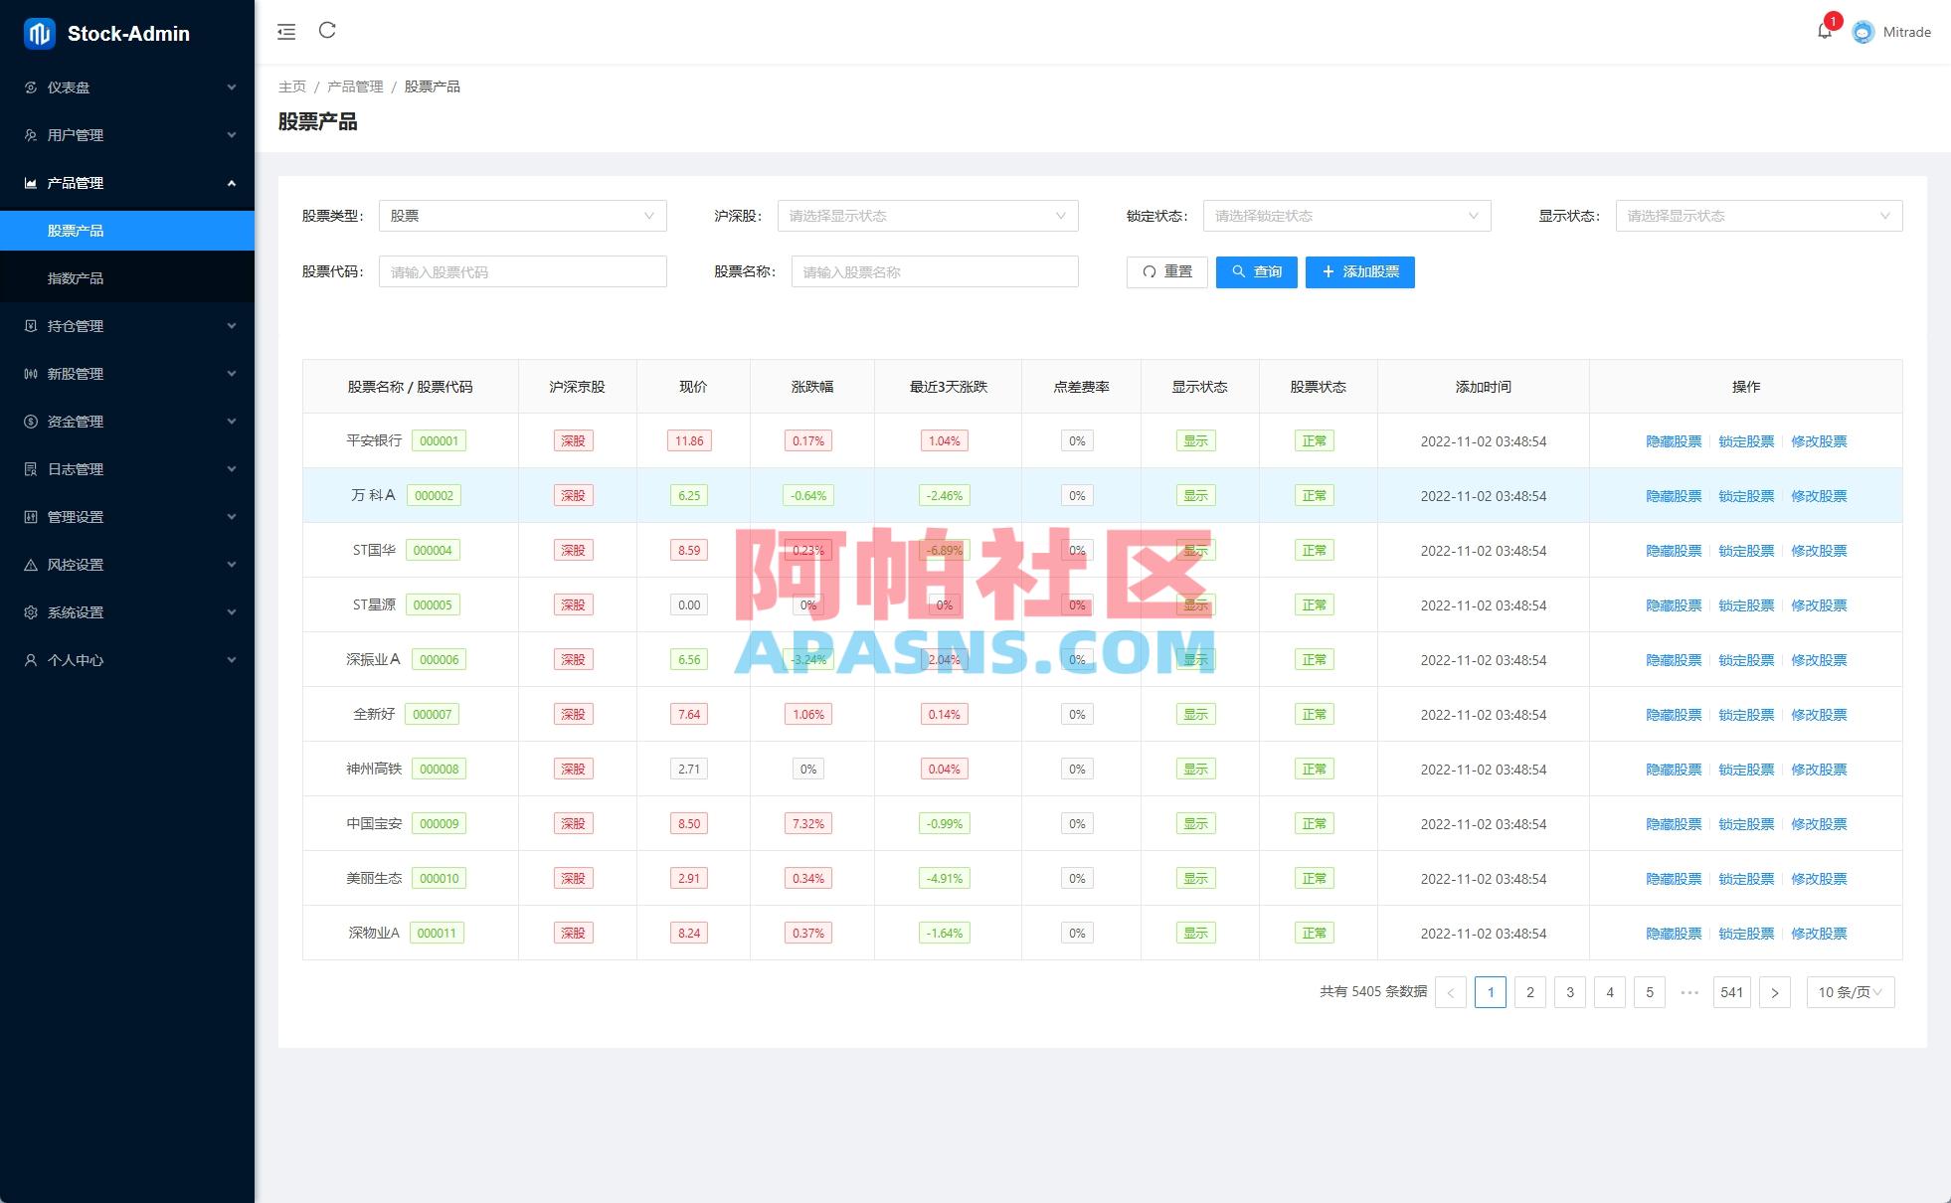Collapse the sidebar menu icon
Image resolution: width=1951 pixels, height=1203 pixels.
286,31
